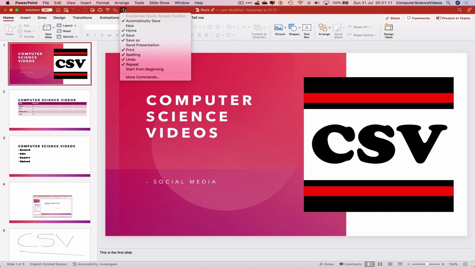This screenshot has width=475, height=267.
Task: Open the Format menu in menu bar
Action: (x=103, y=3)
